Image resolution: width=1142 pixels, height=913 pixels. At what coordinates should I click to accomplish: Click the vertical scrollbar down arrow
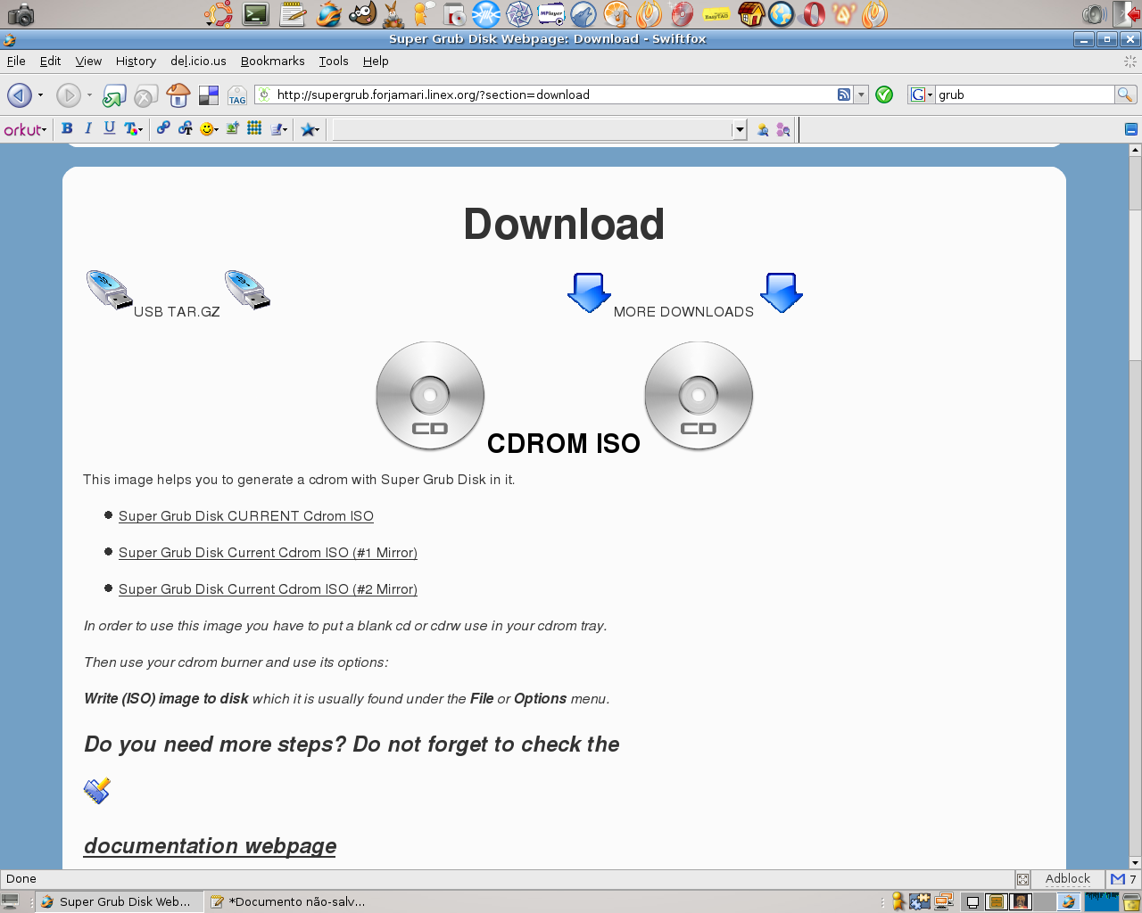click(x=1135, y=862)
